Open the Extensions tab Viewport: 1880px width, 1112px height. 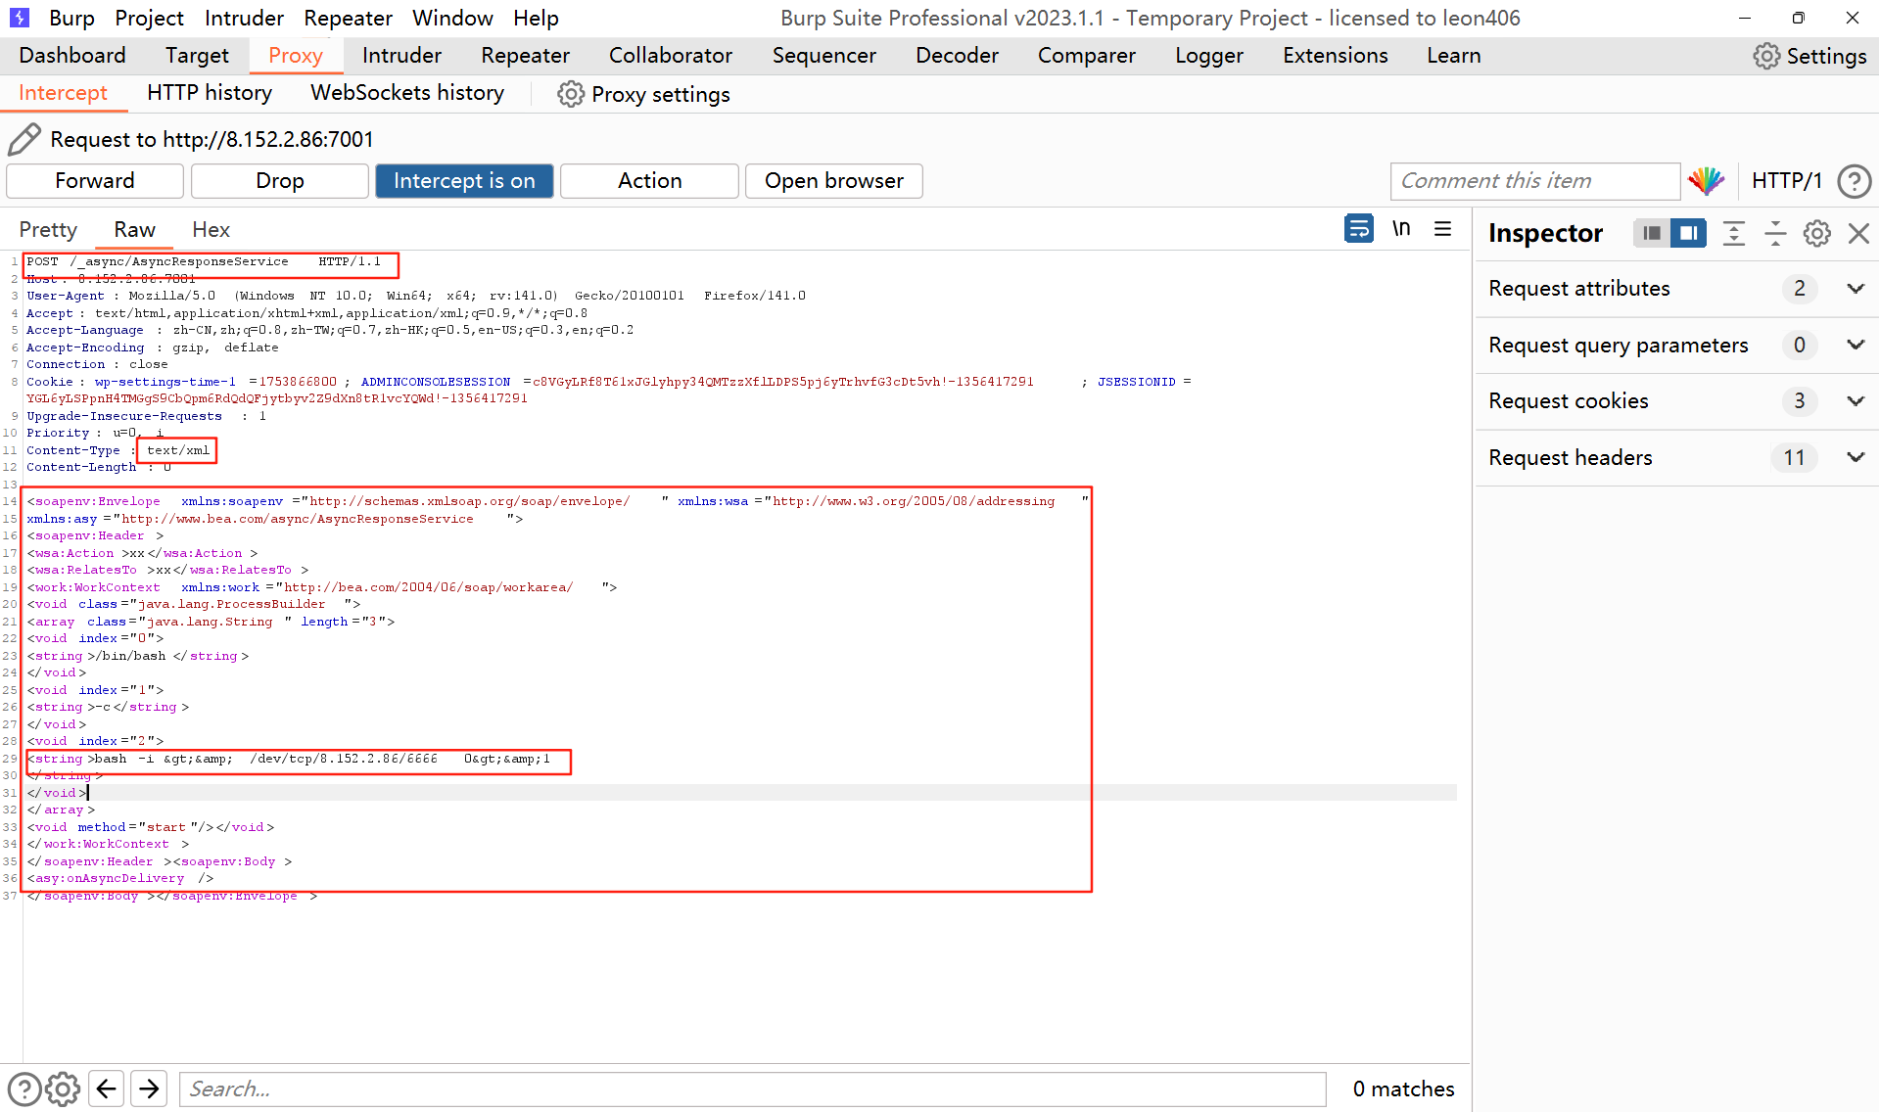[1335, 56]
